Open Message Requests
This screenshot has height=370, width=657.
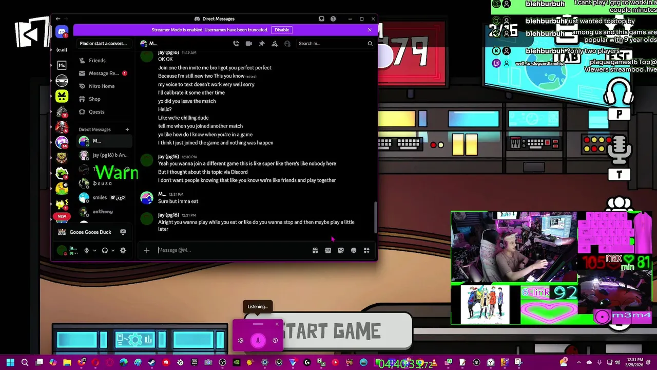104,73
